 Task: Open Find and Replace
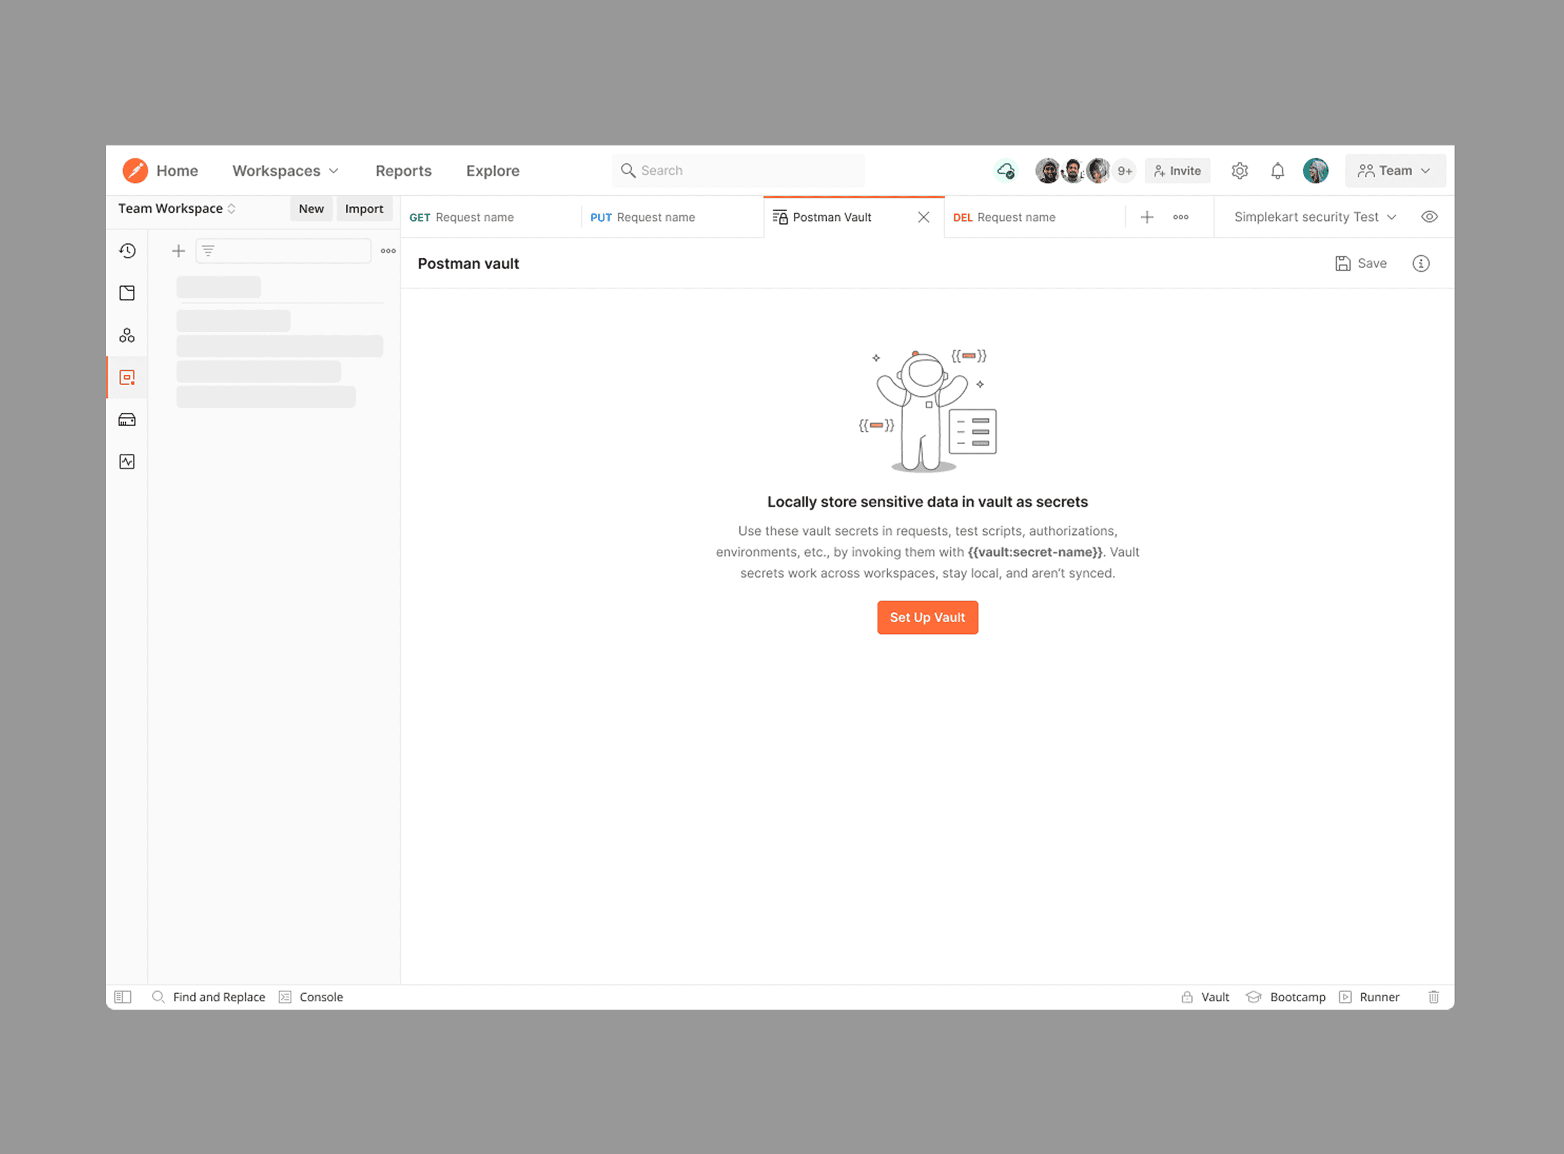(x=209, y=997)
